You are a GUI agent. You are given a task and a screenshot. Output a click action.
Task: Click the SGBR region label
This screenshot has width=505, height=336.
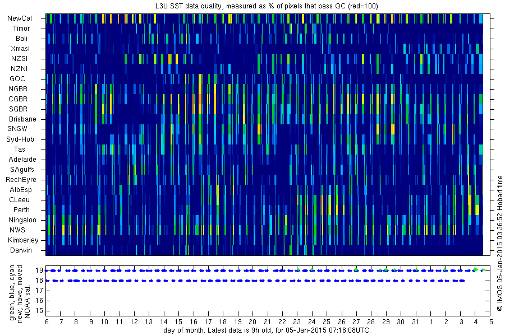[x=18, y=109]
